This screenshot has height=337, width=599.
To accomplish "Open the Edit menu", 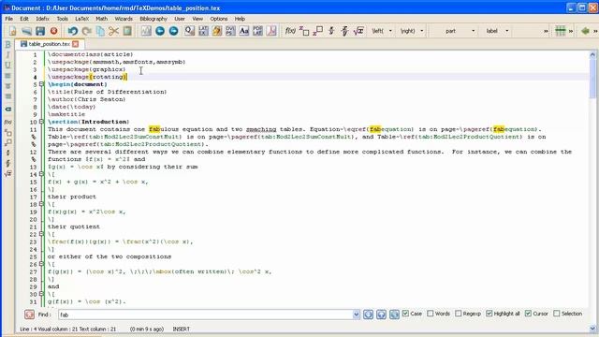I will pos(24,19).
